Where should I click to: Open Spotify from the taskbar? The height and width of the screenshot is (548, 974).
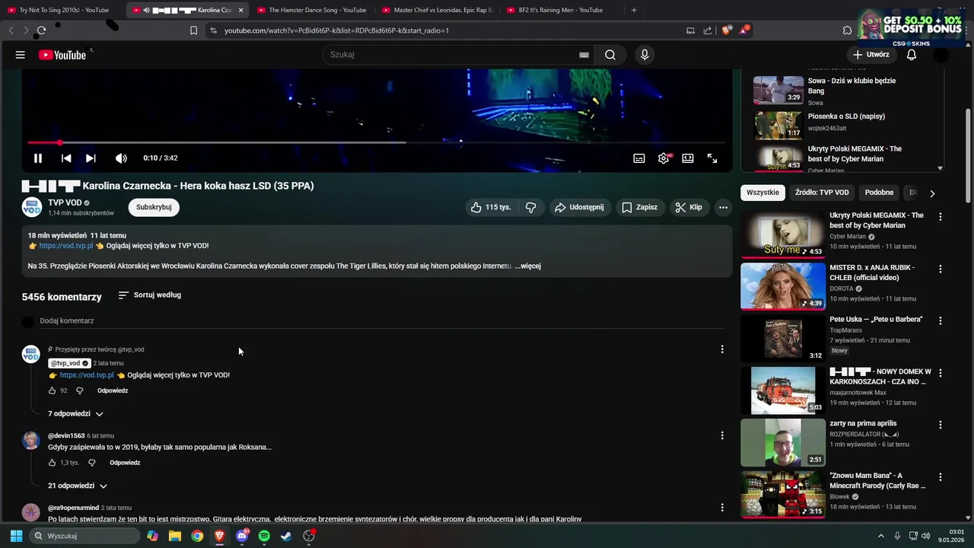point(264,536)
